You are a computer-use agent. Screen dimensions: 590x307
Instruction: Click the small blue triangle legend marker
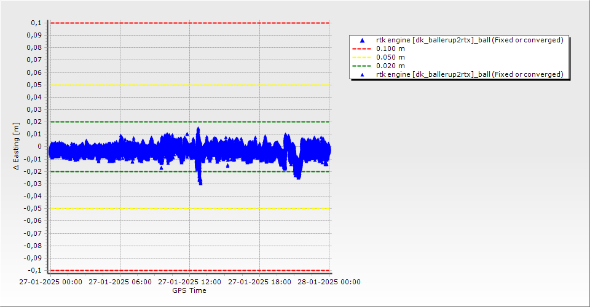pyautogui.click(x=363, y=75)
